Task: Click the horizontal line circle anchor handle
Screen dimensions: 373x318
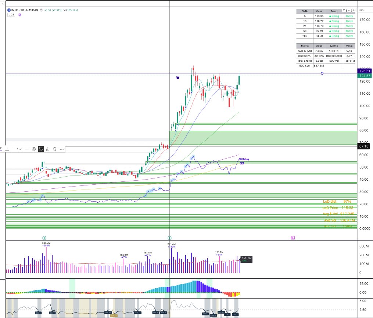Action: tap(322, 73)
